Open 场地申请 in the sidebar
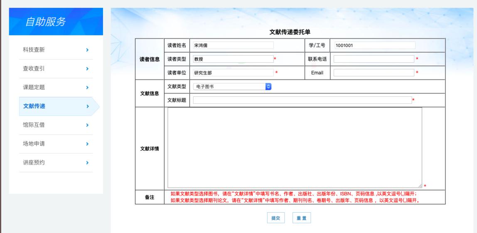 pos(56,144)
